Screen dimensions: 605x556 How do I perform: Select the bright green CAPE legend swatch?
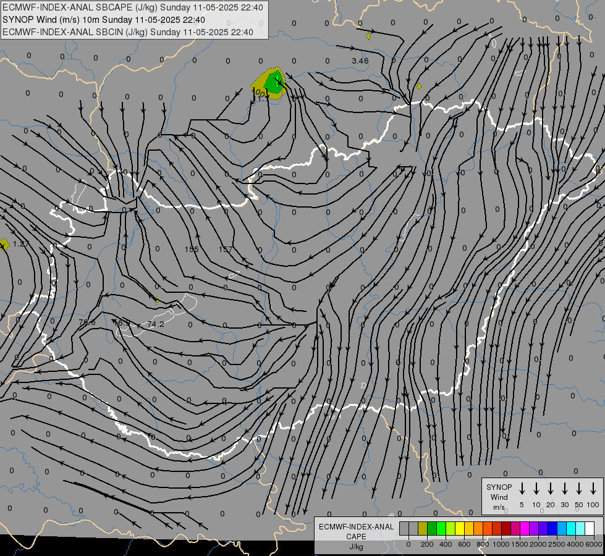click(x=441, y=528)
